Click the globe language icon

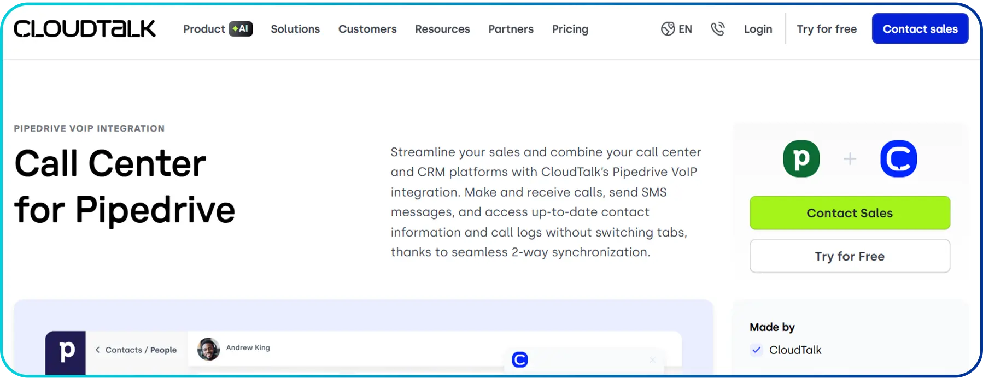(x=668, y=29)
